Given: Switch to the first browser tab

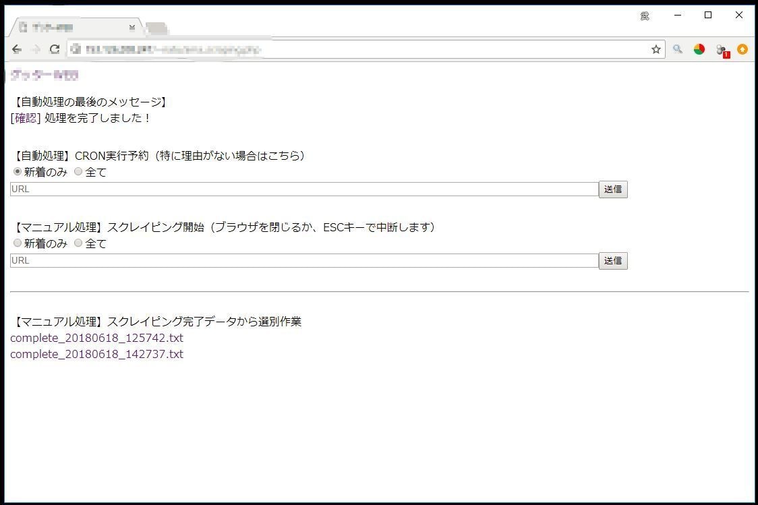Looking at the screenshot, I should [x=75, y=28].
